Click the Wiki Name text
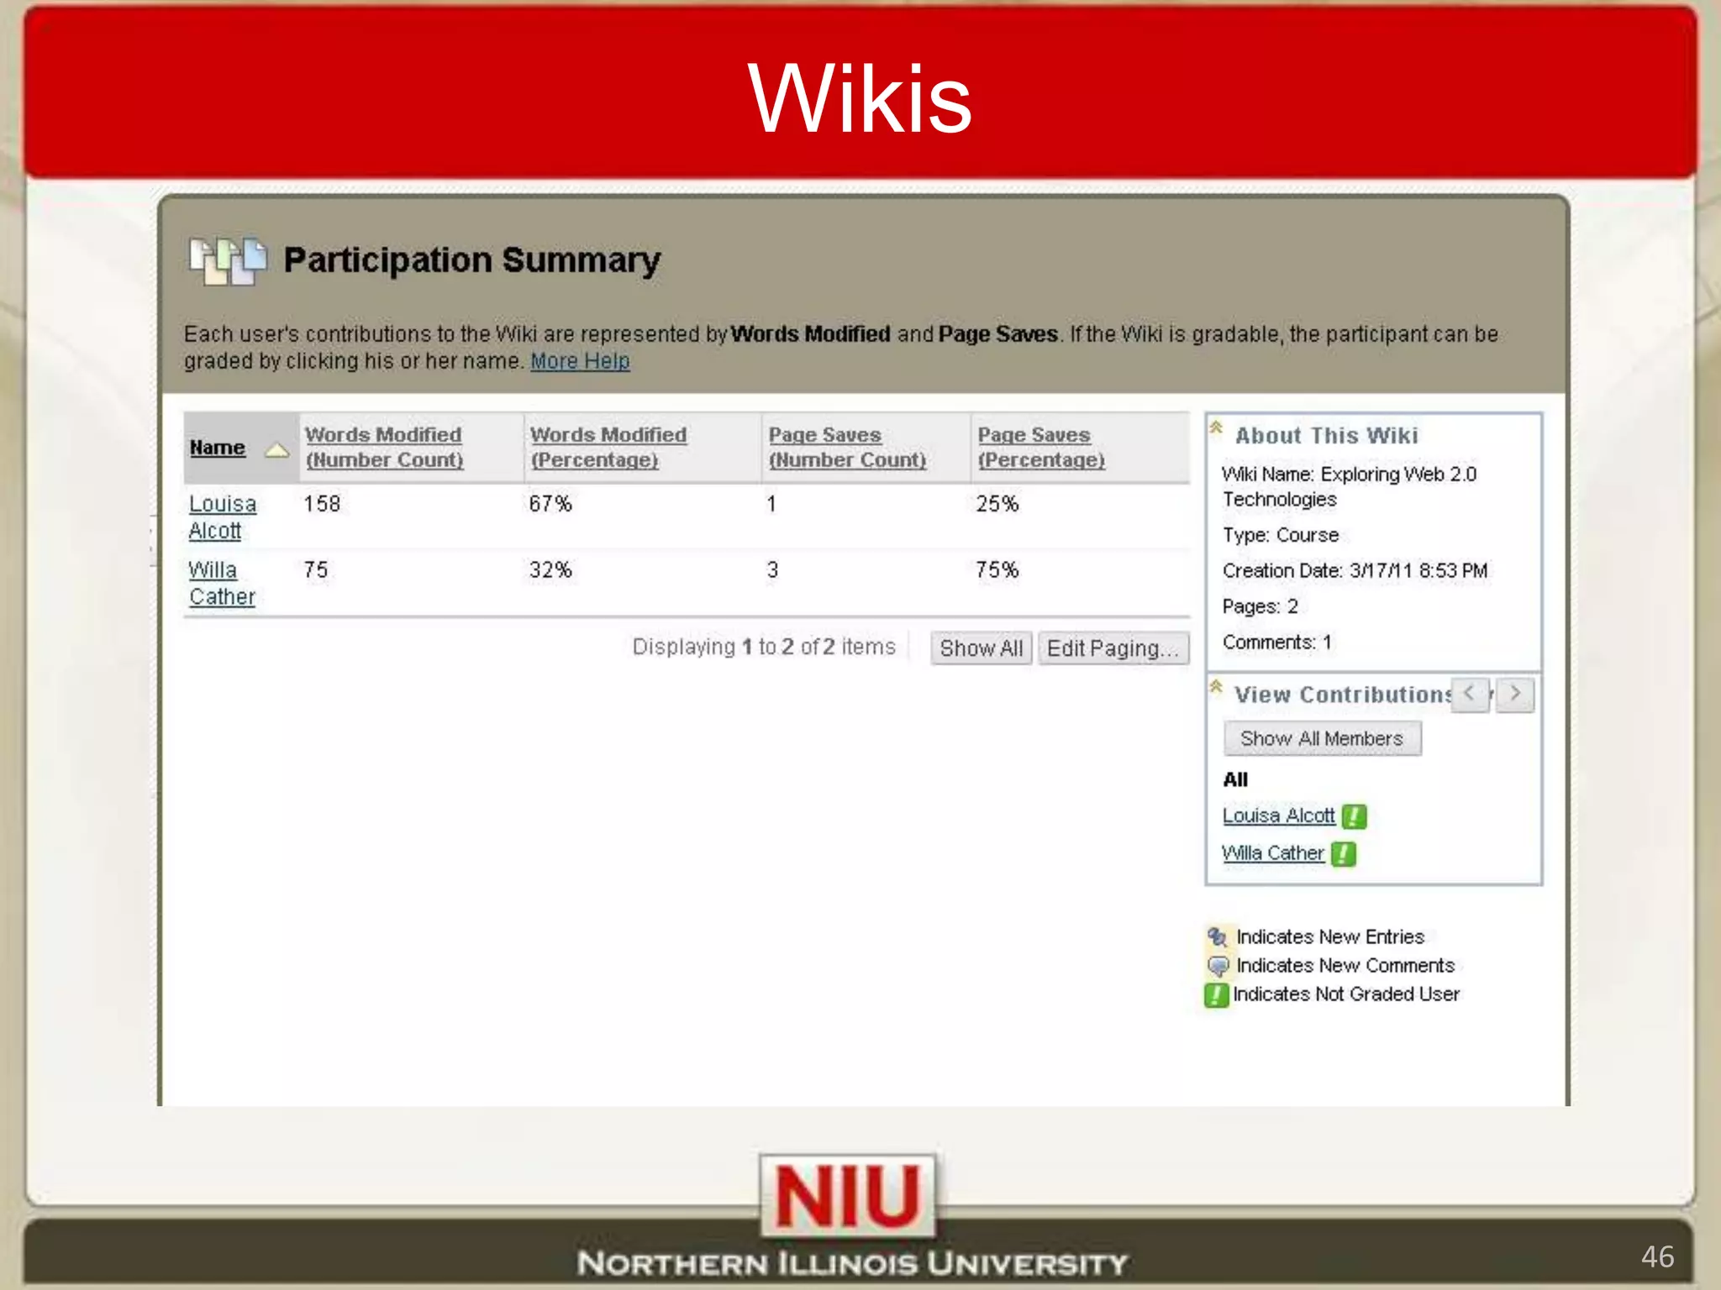Image resolution: width=1721 pixels, height=1290 pixels. pyautogui.click(x=1349, y=487)
